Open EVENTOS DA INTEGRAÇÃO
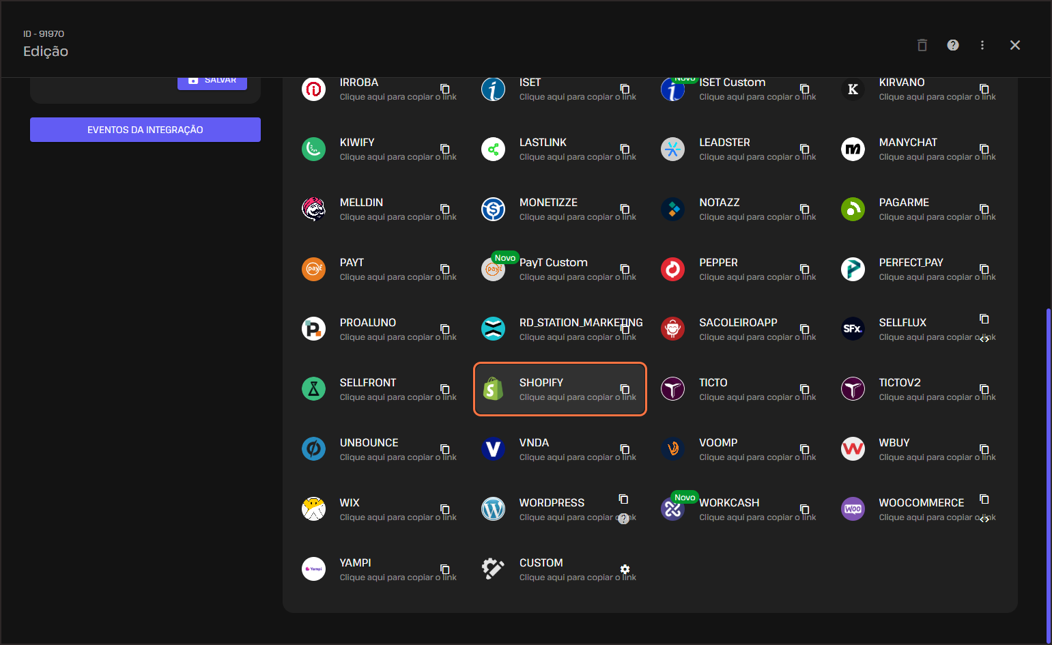The height and width of the screenshot is (645, 1052). click(x=145, y=130)
